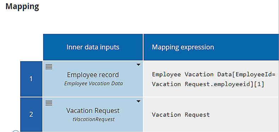Click the Employee Vacation Data type label
The width and height of the screenshot is (279, 132).
[x=93, y=84]
